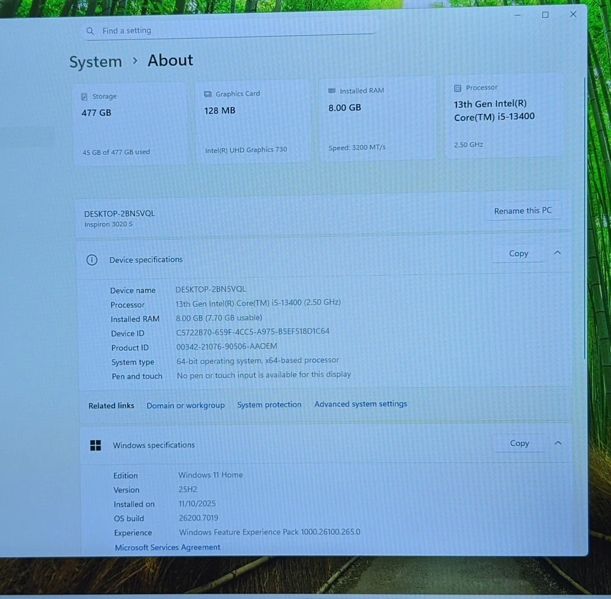Select the 8.00 GB Installed RAM value
The height and width of the screenshot is (599, 611).
(x=344, y=108)
